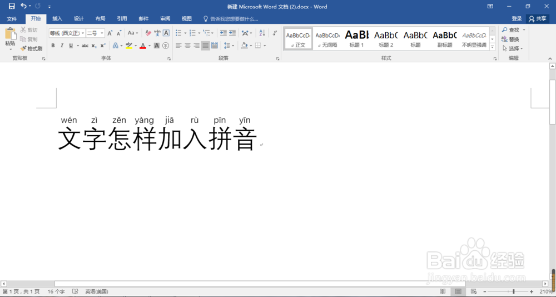
Task: Click the increase indent icon
Action: pos(232,33)
